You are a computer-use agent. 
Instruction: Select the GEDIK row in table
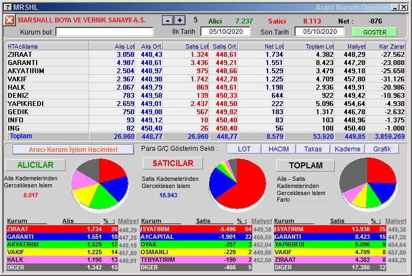(206, 111)
